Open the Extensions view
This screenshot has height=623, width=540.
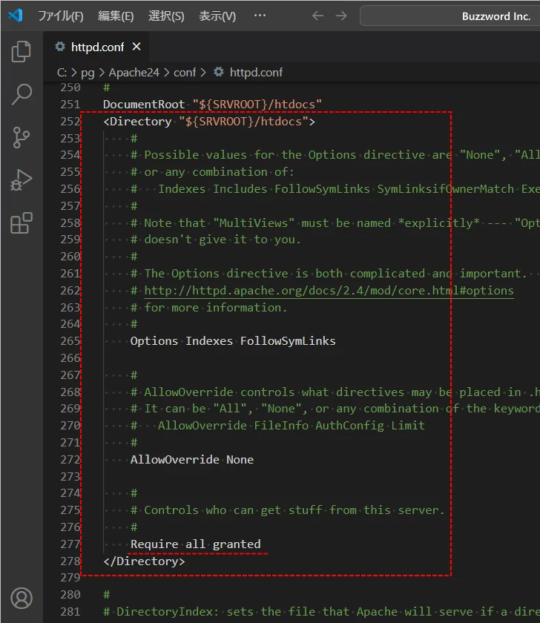tap(22, 223)
